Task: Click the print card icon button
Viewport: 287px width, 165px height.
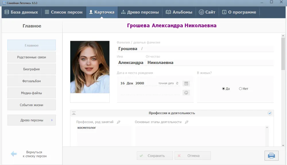Action: [x=271, y=156]
